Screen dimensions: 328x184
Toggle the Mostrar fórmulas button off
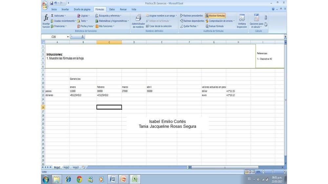click(x=215, y=16)
